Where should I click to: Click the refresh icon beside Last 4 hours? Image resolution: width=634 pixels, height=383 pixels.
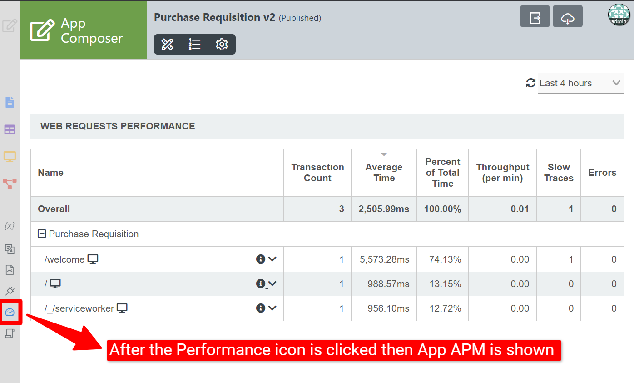pyautogui.click(x=530, y=83)
